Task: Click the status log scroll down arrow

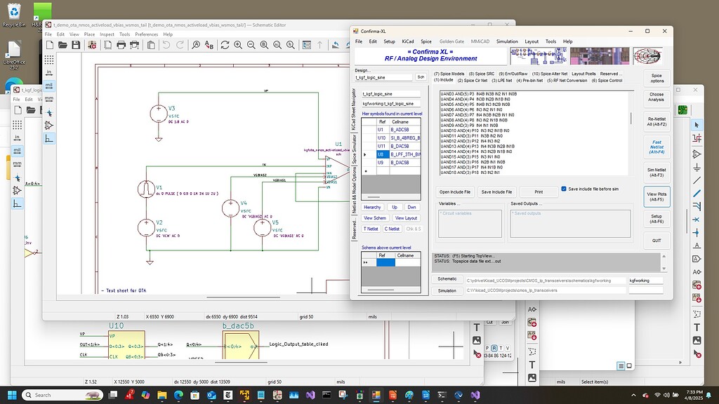Action: [x=664, y=269]
